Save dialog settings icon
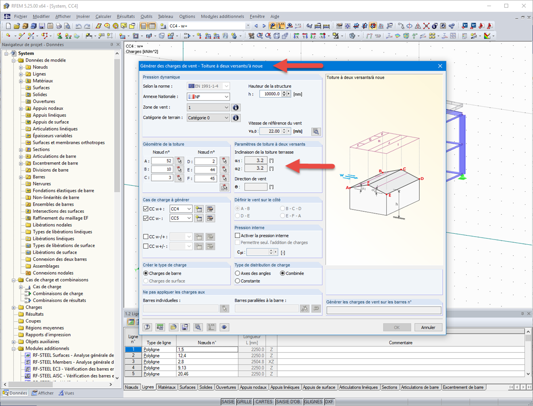The height and width of the screenshot is (406, 533). point(185,327)
